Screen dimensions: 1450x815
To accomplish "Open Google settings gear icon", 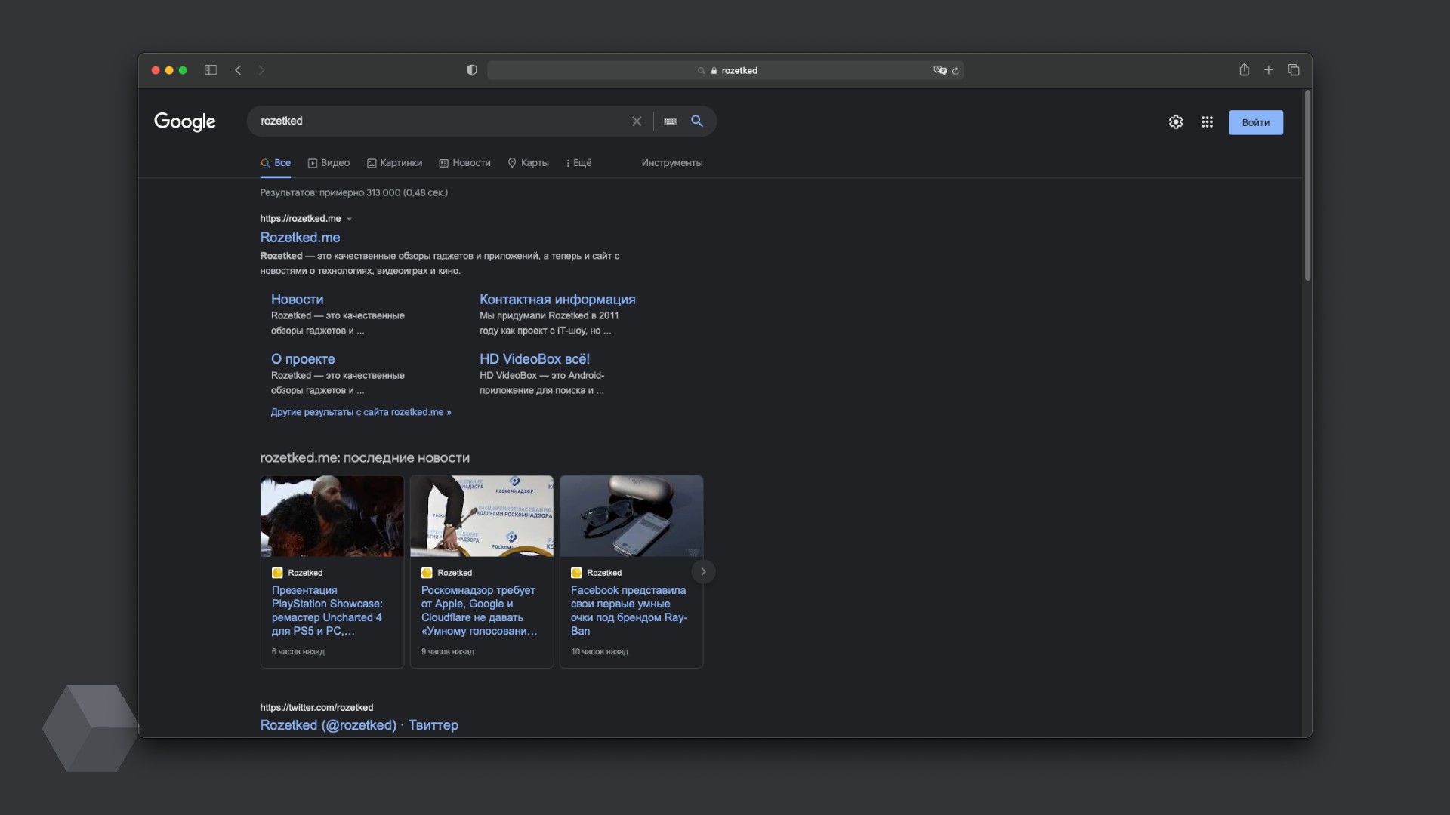I will (x=1176, y=122).
